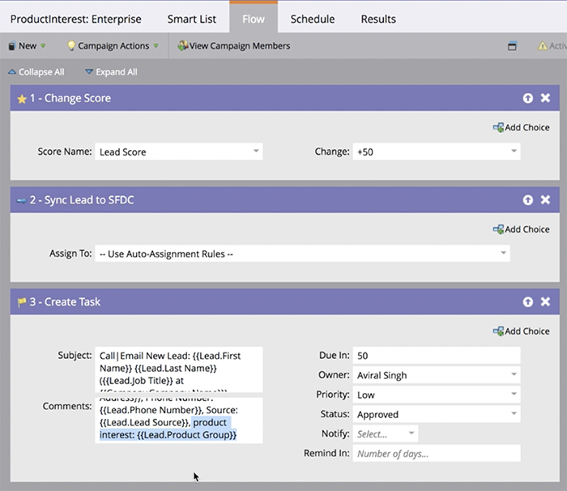Image resolution: width=567 pixels, height=491 pixels.
Task: Click the people icon beside View Campaign Members
Action: [183, 45]
